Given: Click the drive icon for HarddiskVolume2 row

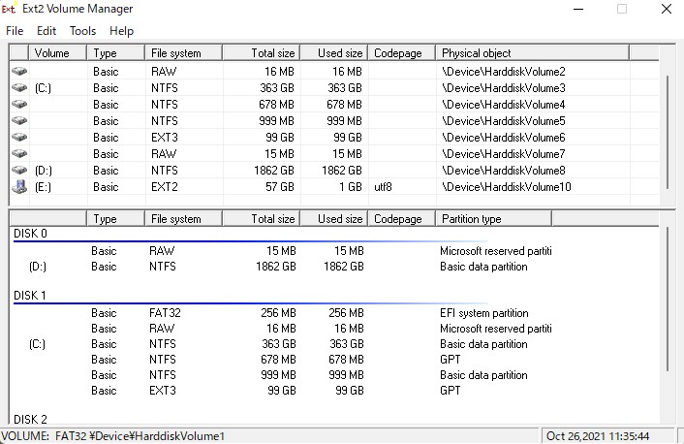Looking at the screenshot, I should pyautogui.click(x=19, y=71).
